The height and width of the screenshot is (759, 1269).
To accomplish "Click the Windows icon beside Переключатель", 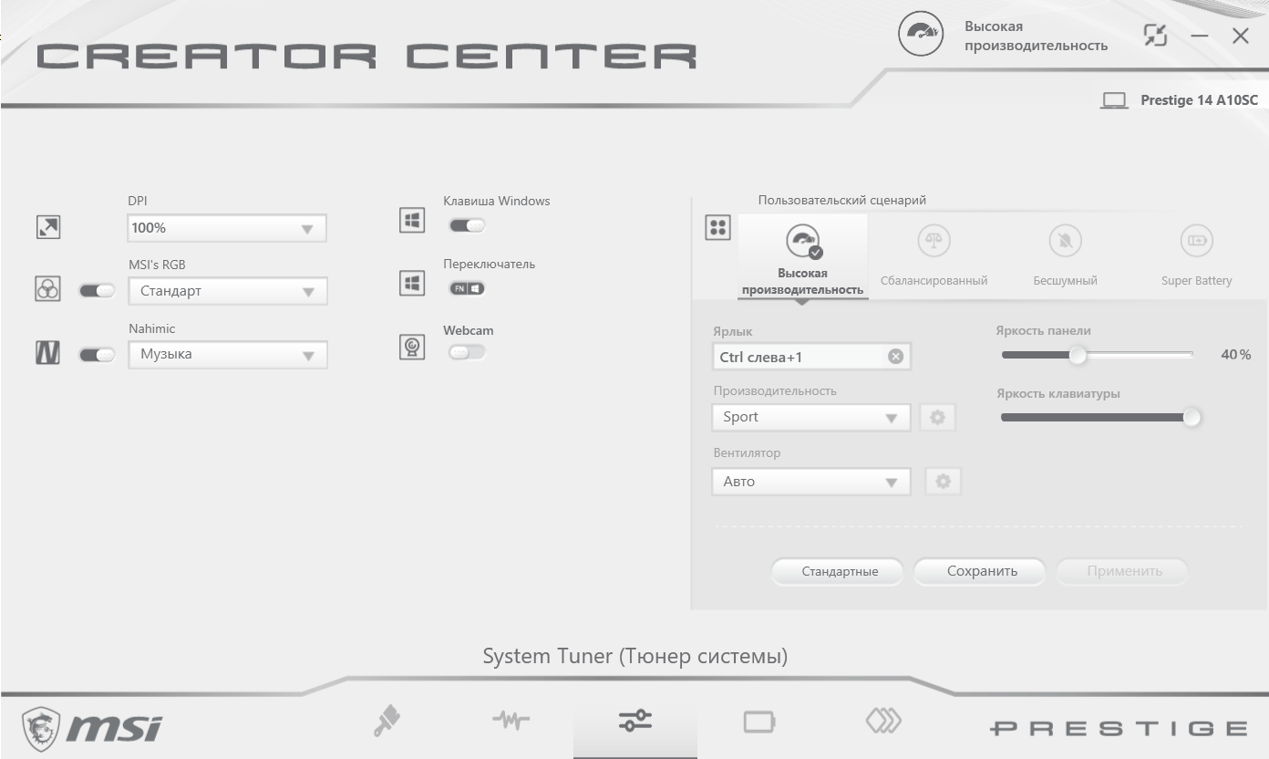I will pos(412,284).
